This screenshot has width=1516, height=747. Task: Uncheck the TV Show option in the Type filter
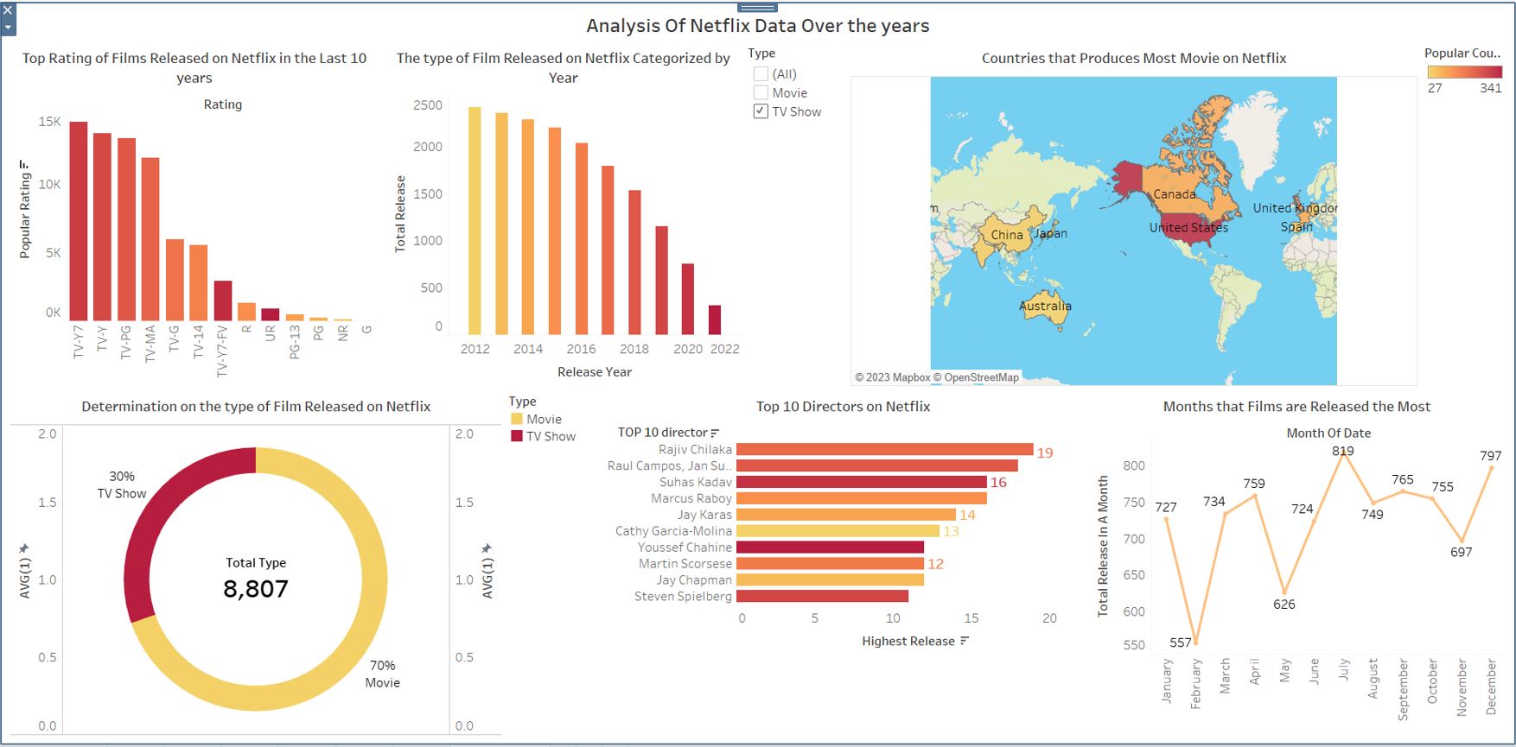coord(761,111)
